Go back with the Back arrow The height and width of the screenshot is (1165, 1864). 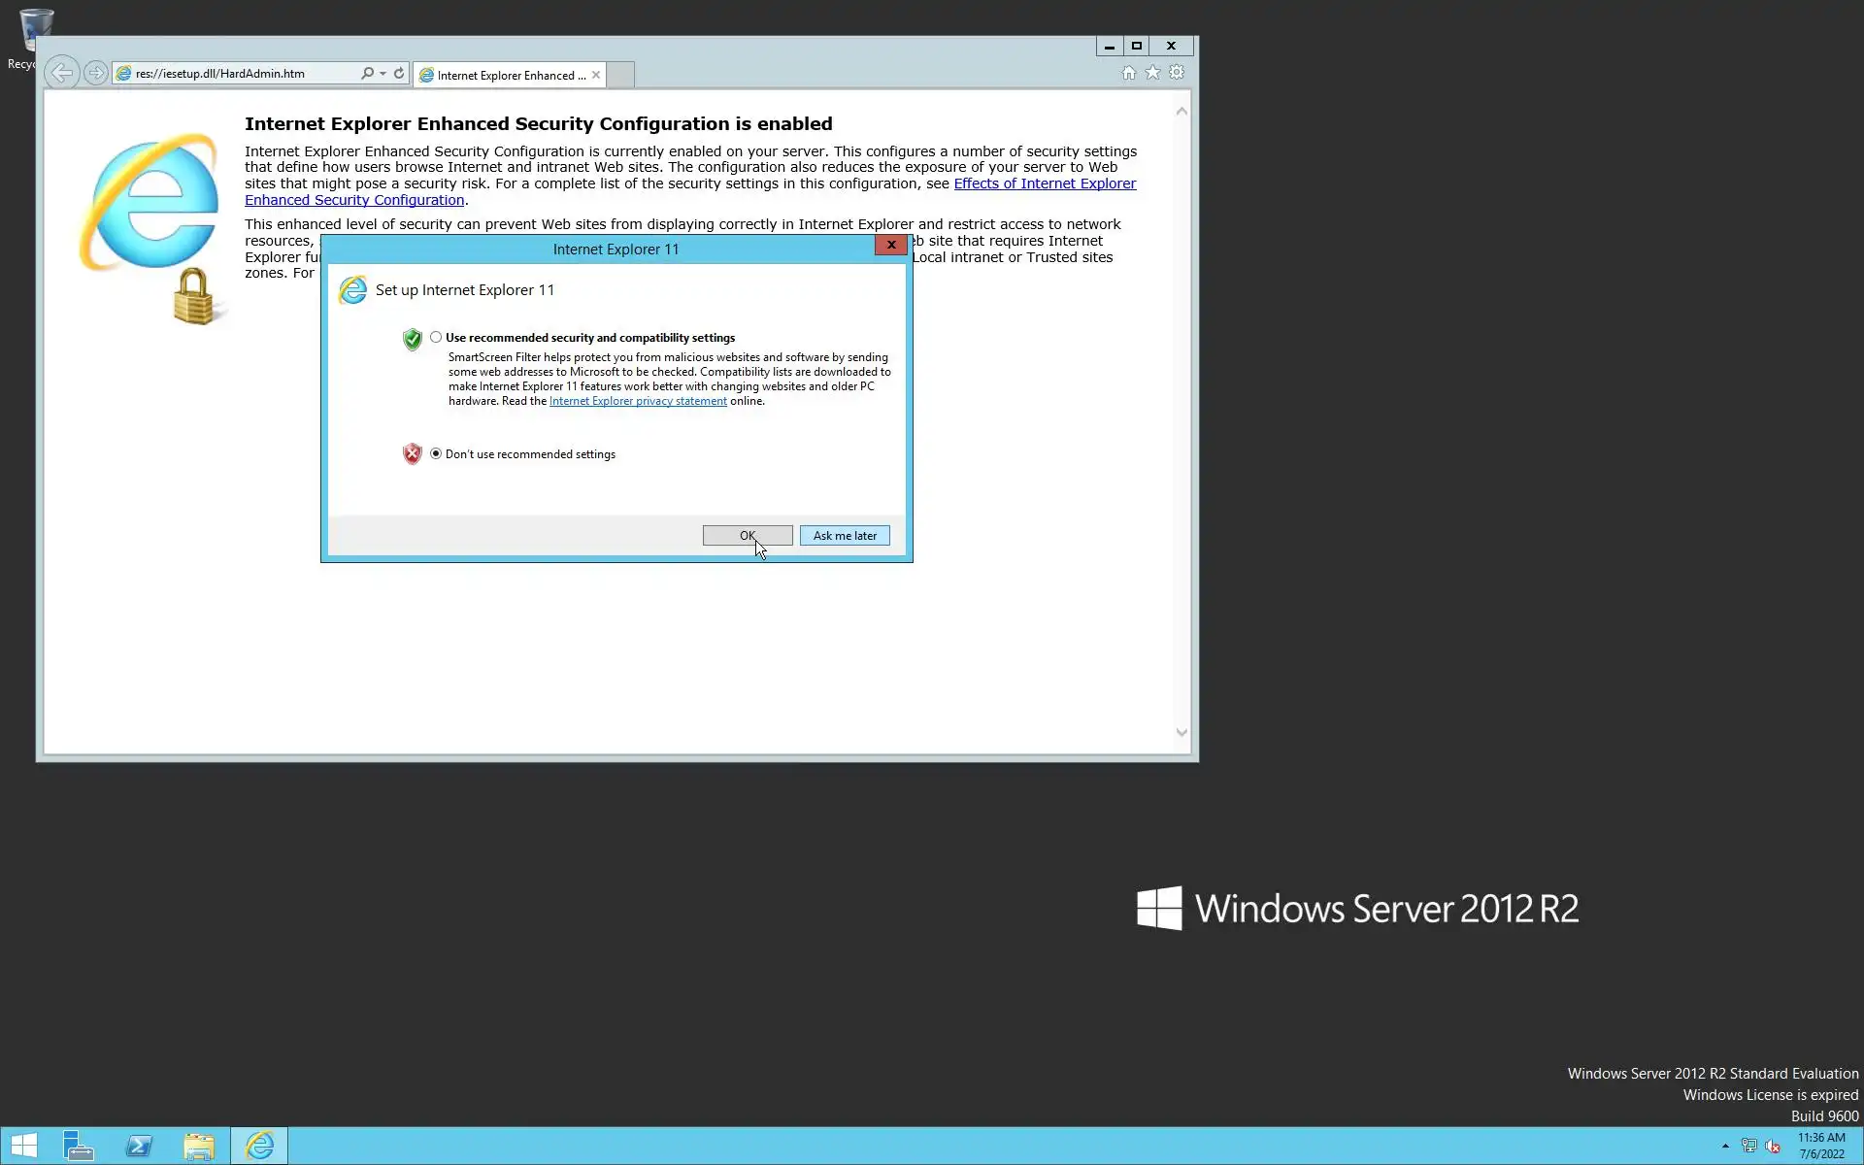[x=61, y=73]
